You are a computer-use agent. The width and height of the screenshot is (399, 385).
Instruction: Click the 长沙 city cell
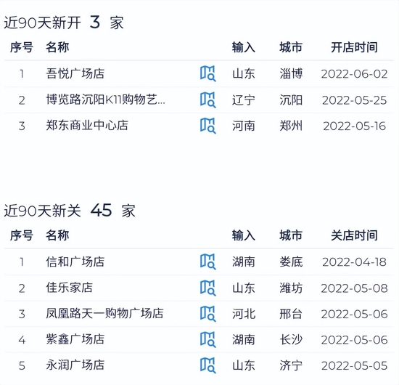[291, 340]
